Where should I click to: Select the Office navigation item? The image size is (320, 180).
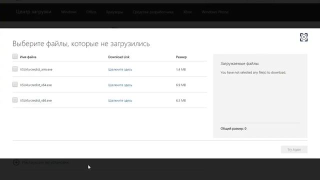91,12
